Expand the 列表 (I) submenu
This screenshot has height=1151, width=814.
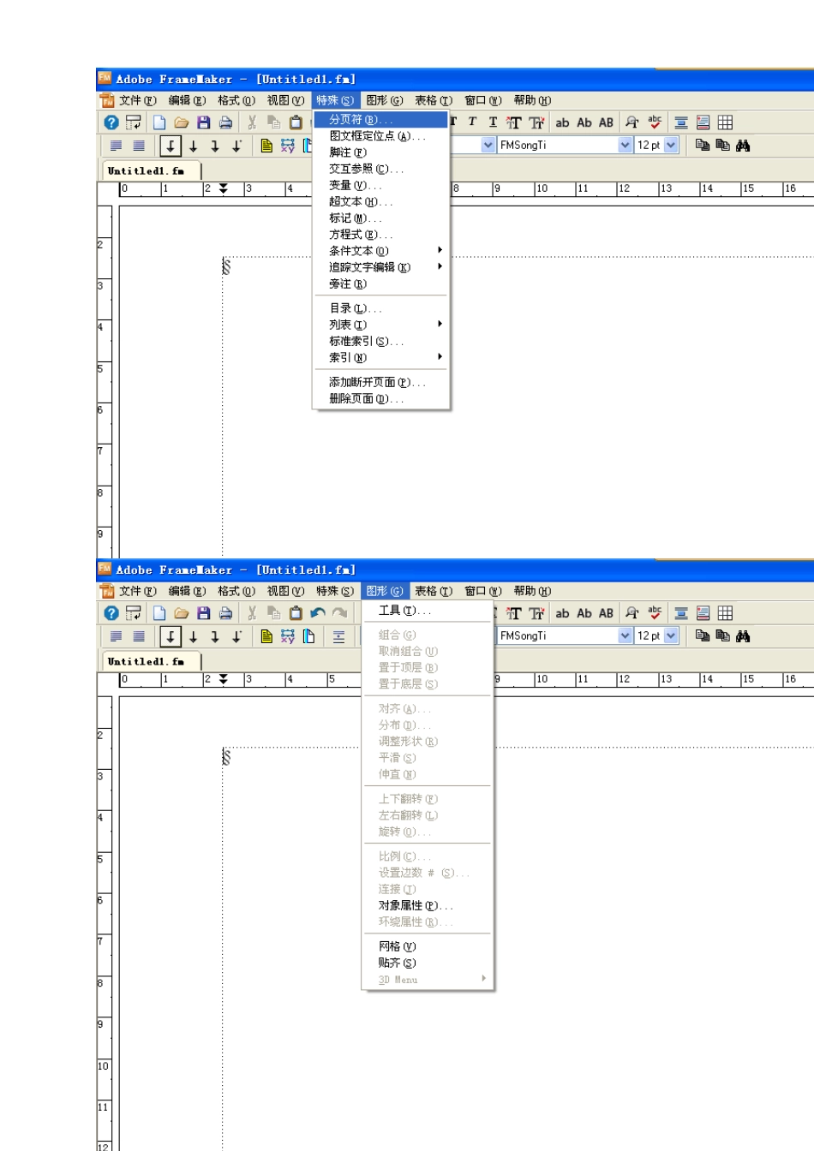pyautogui.click(x=381, y=325)
